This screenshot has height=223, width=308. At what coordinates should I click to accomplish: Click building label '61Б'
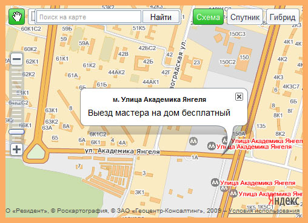coord(102,84)
